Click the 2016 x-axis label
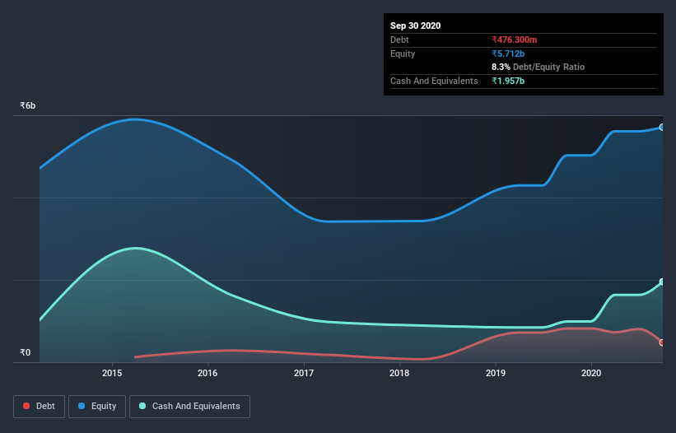 pyautogui.click(x=207, y=373)
